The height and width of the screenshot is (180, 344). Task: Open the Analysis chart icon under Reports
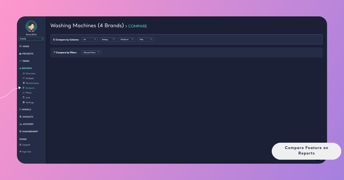24,78
